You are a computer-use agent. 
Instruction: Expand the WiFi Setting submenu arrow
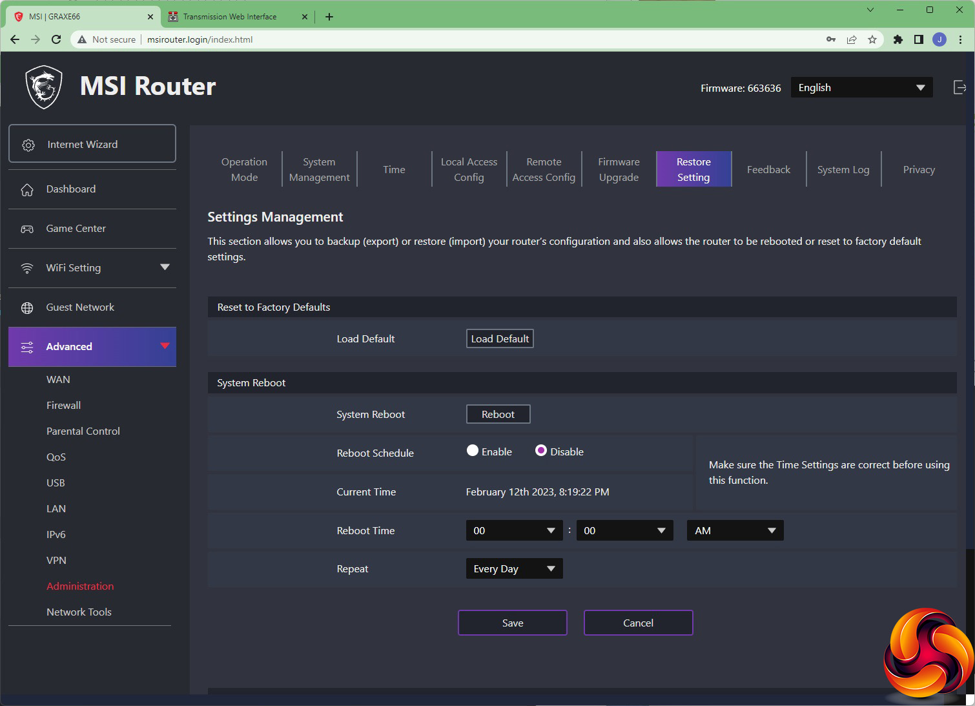pos(165,267)
